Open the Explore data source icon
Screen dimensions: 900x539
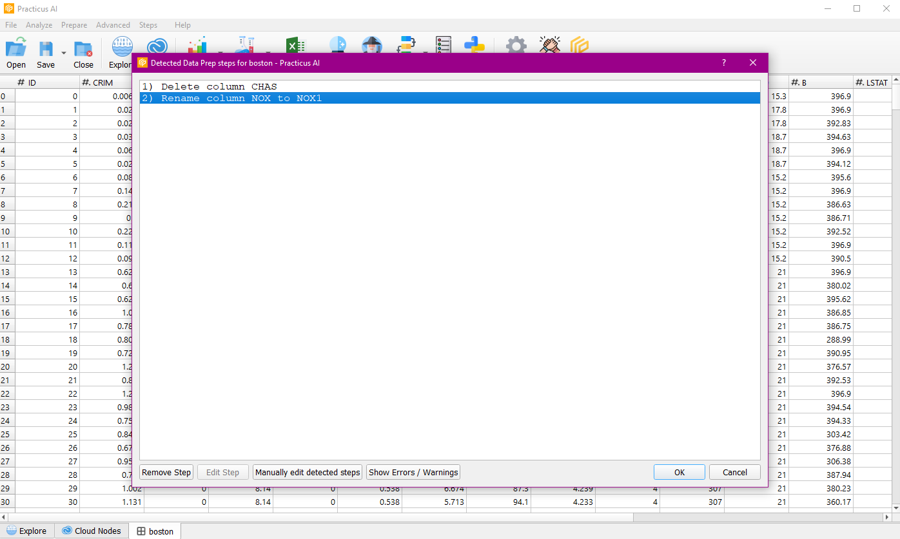(x=121, y=46)
